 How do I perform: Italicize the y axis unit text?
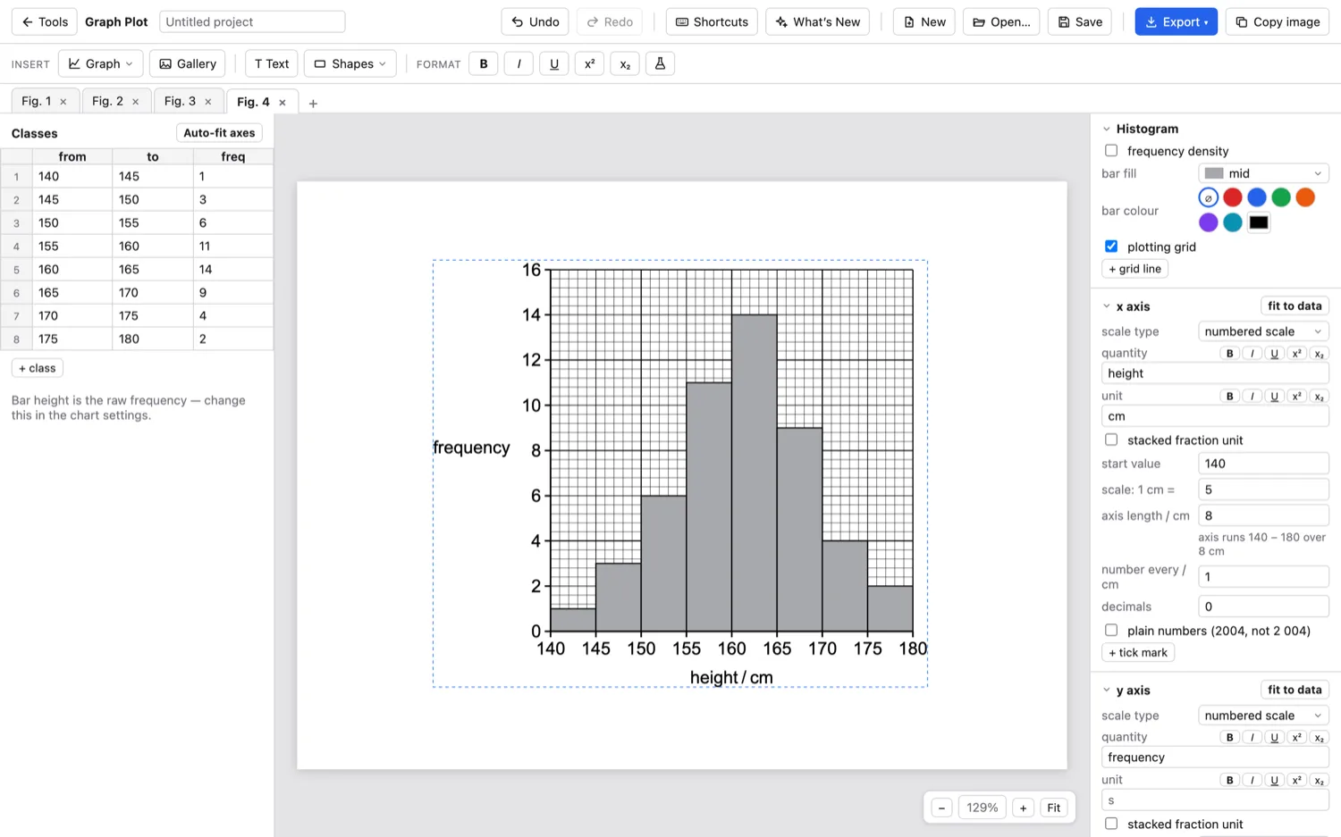[1252, 781]
